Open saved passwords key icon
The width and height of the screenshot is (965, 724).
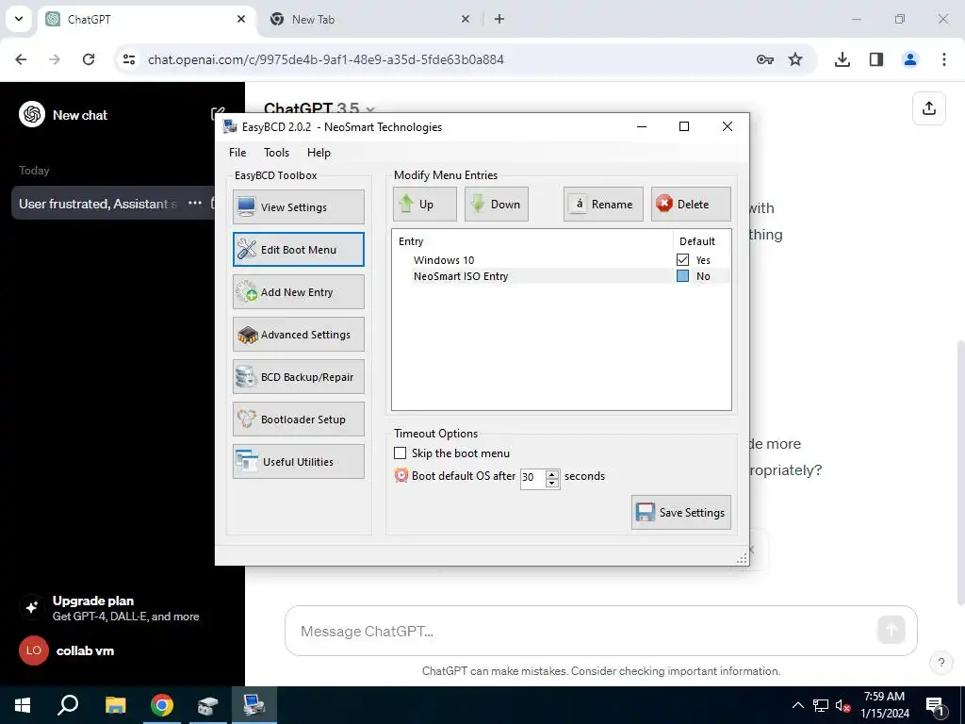[x=765, y=59]
